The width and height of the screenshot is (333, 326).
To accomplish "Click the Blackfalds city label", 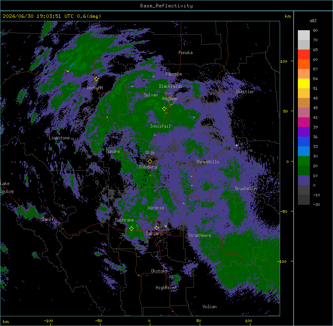I will point(170,86).
